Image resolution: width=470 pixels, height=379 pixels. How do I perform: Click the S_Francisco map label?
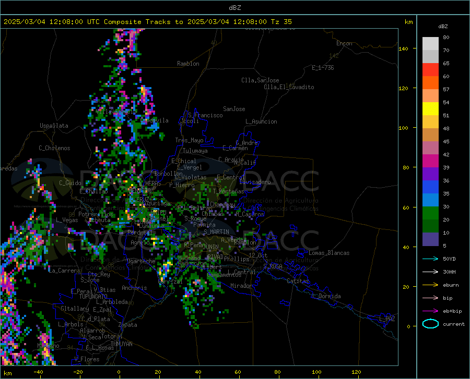point(205,115)
